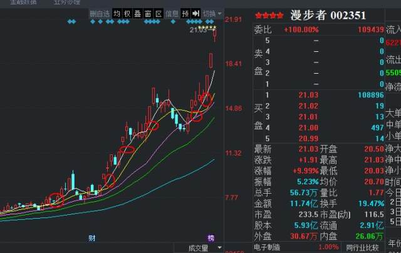Click the 外盘 value 30.67万
401x253 pixels.
click(304, 236)
